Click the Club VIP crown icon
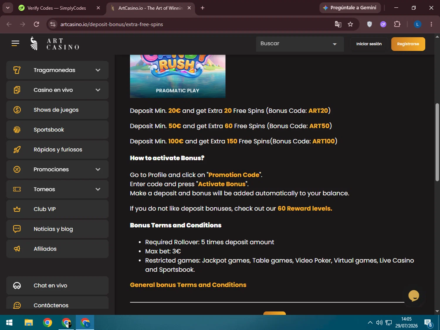 [x=17, y=209]
